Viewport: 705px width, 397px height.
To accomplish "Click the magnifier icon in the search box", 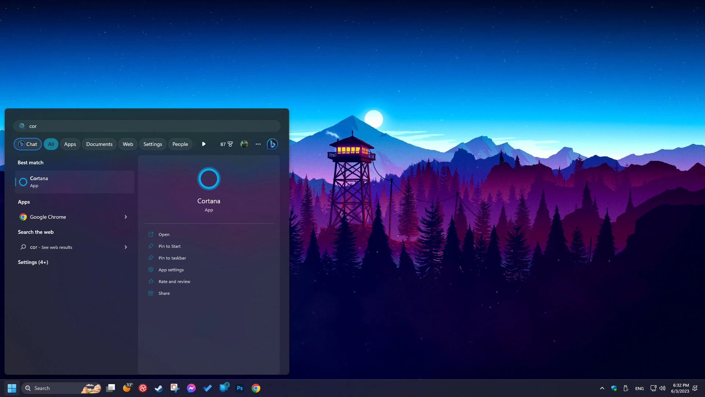I will (22, 126).
